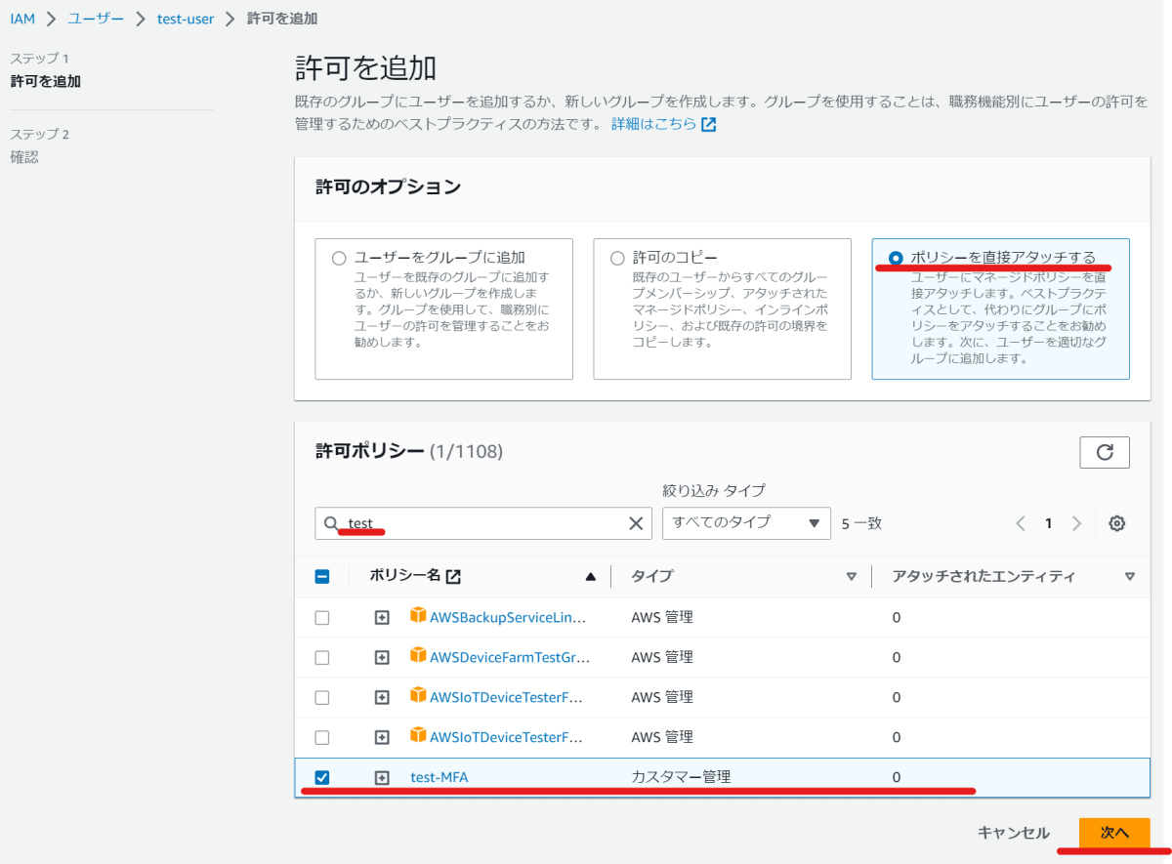Open すべてのタイプ filter dropdown
Viewport: 1172px width, 864px height.
click(x=746, y=522)
